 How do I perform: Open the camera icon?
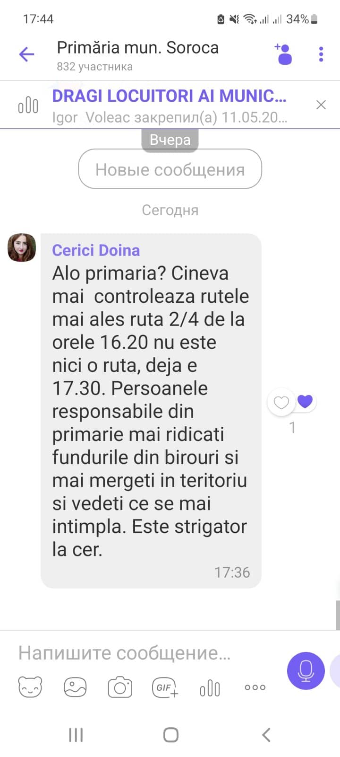[x=120, y=687]
